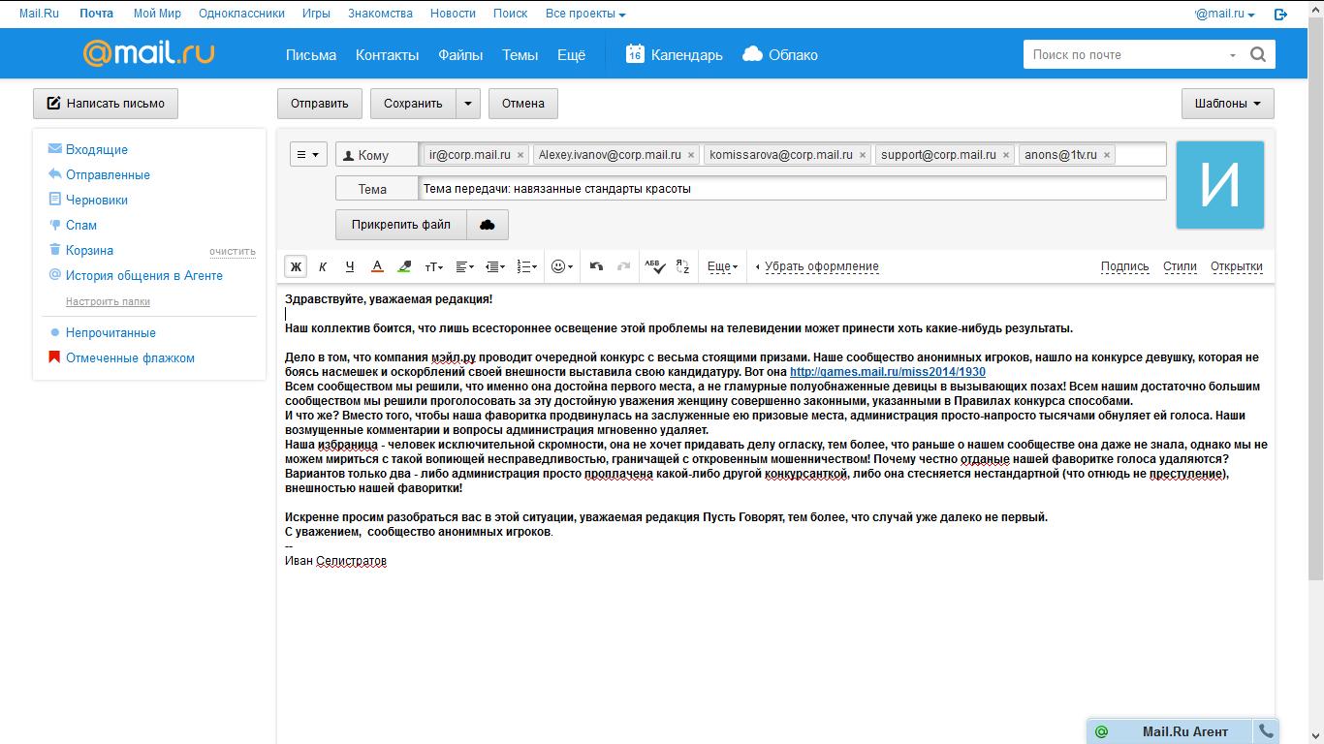This screenshot has width=1324, height=744.
Task: Click очистить next to Корзина
Action: tap(233, 252)
